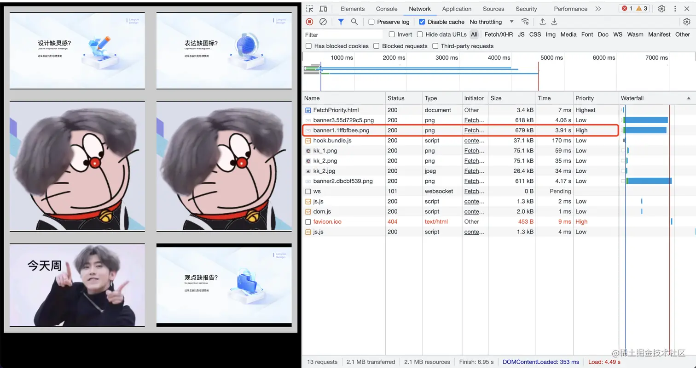Viewport: 696px width, 368px height.
Task: Click the 5000 ms label in overview timeline
Action: [551, 57]
